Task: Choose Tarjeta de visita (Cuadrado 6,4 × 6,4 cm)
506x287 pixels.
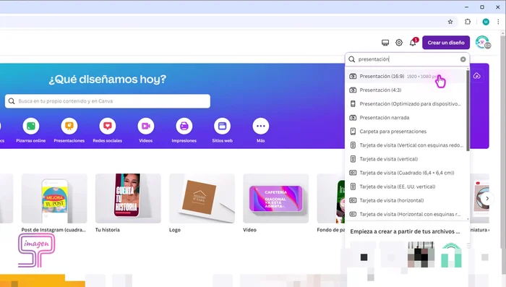Action: tap(406, 173)
